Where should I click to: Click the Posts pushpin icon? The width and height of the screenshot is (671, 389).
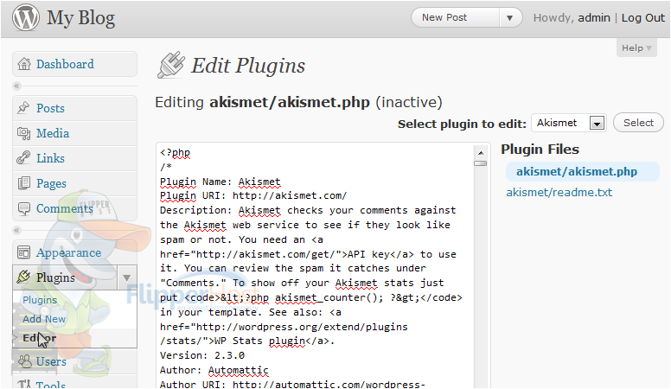tap(23, 108)
